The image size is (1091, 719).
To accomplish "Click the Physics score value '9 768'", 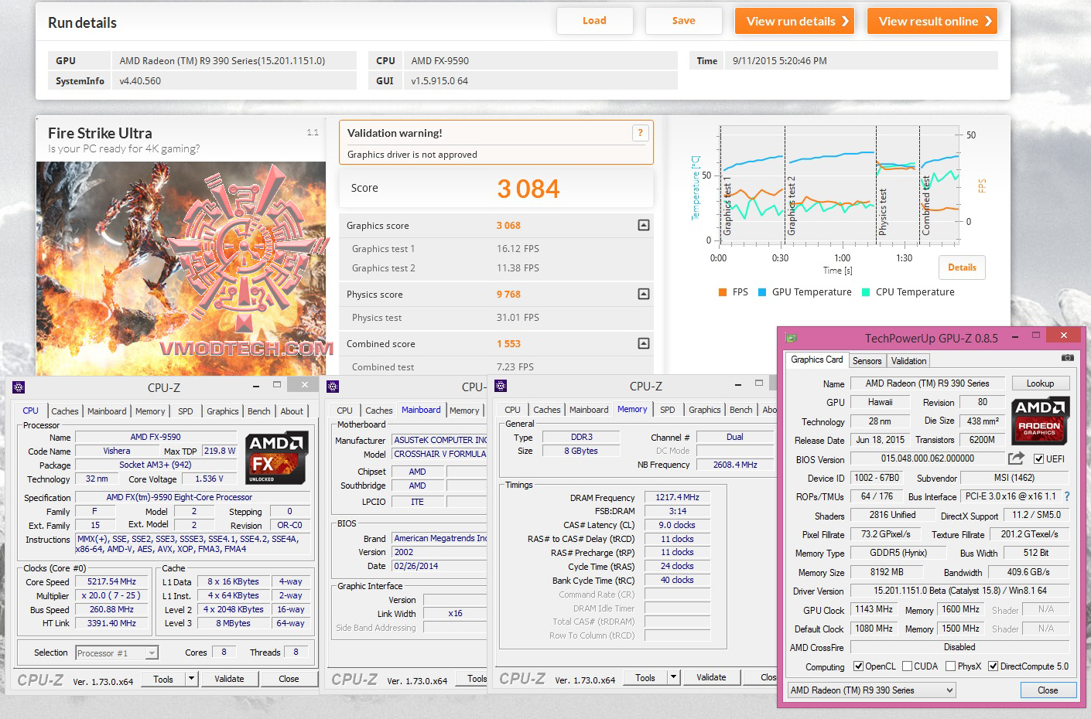I will coord(508,295).
